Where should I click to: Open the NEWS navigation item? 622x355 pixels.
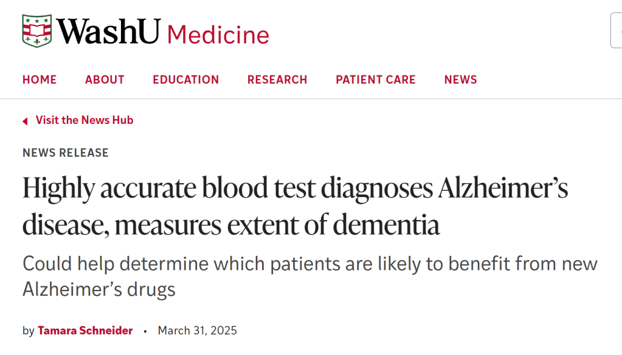coord(461,80)
